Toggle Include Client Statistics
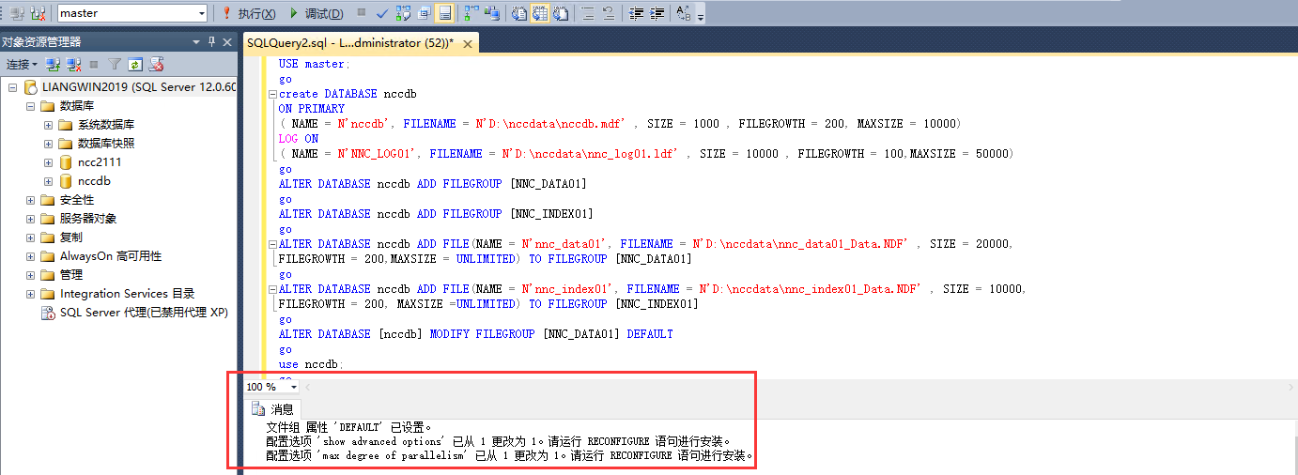Viewport: 1298px width, 475px height. [x=492, y=13]
